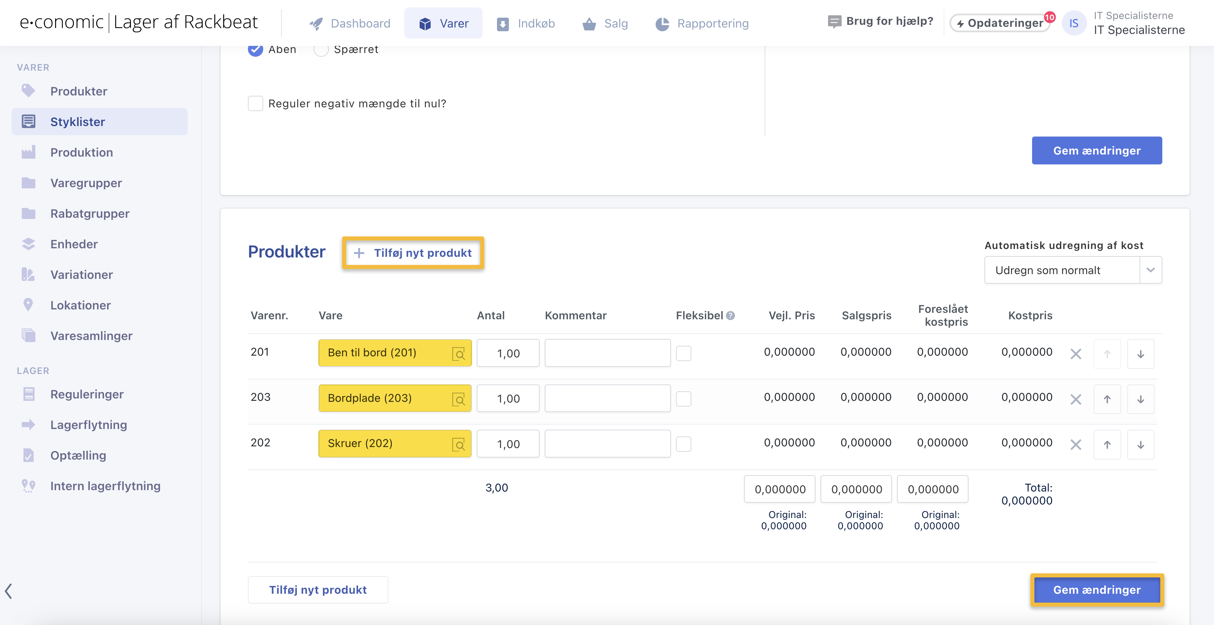Click the Fleksibel help question mark icon
Screen dimensions: 1214x625
(730, 316)
